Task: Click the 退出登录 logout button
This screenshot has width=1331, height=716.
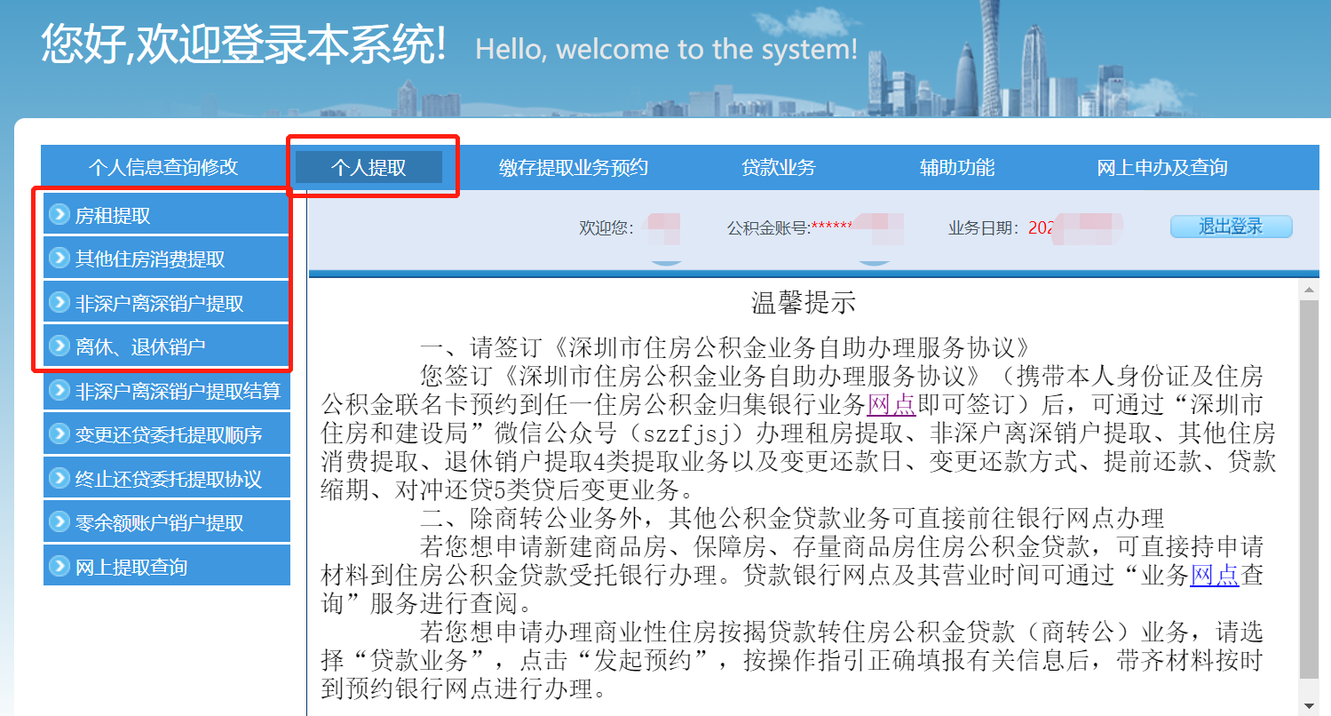Action: pos(1231,226)
